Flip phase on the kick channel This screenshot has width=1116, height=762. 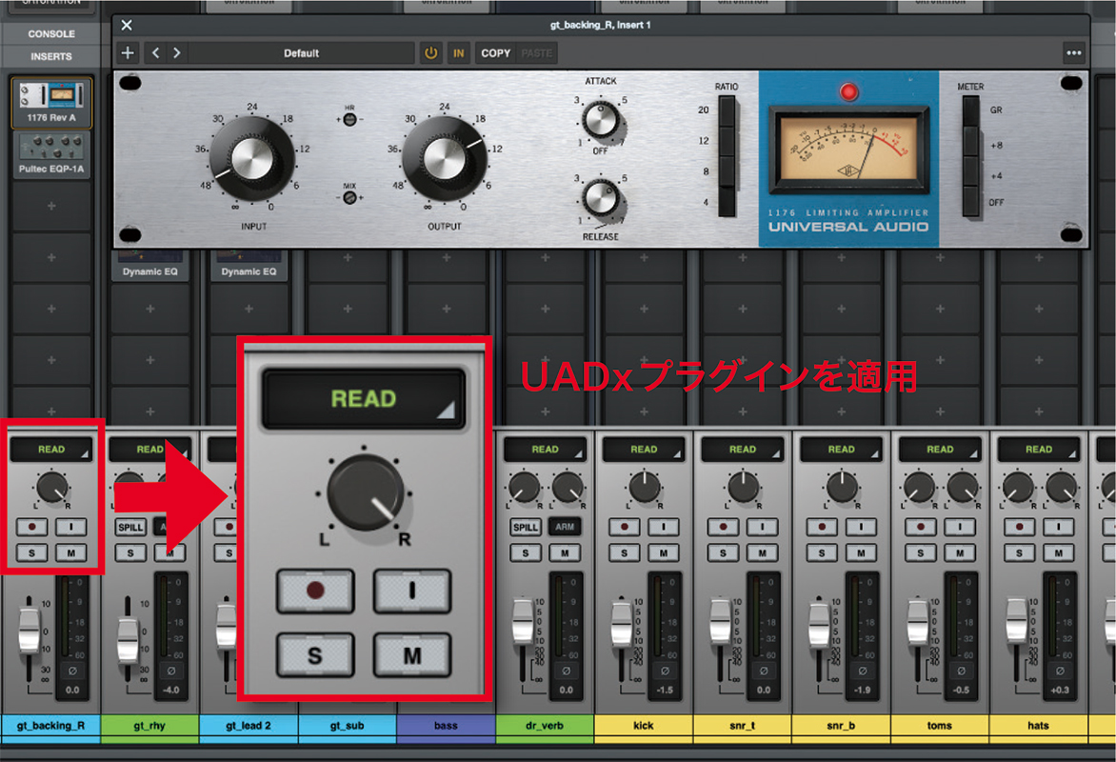pos(665,671)
